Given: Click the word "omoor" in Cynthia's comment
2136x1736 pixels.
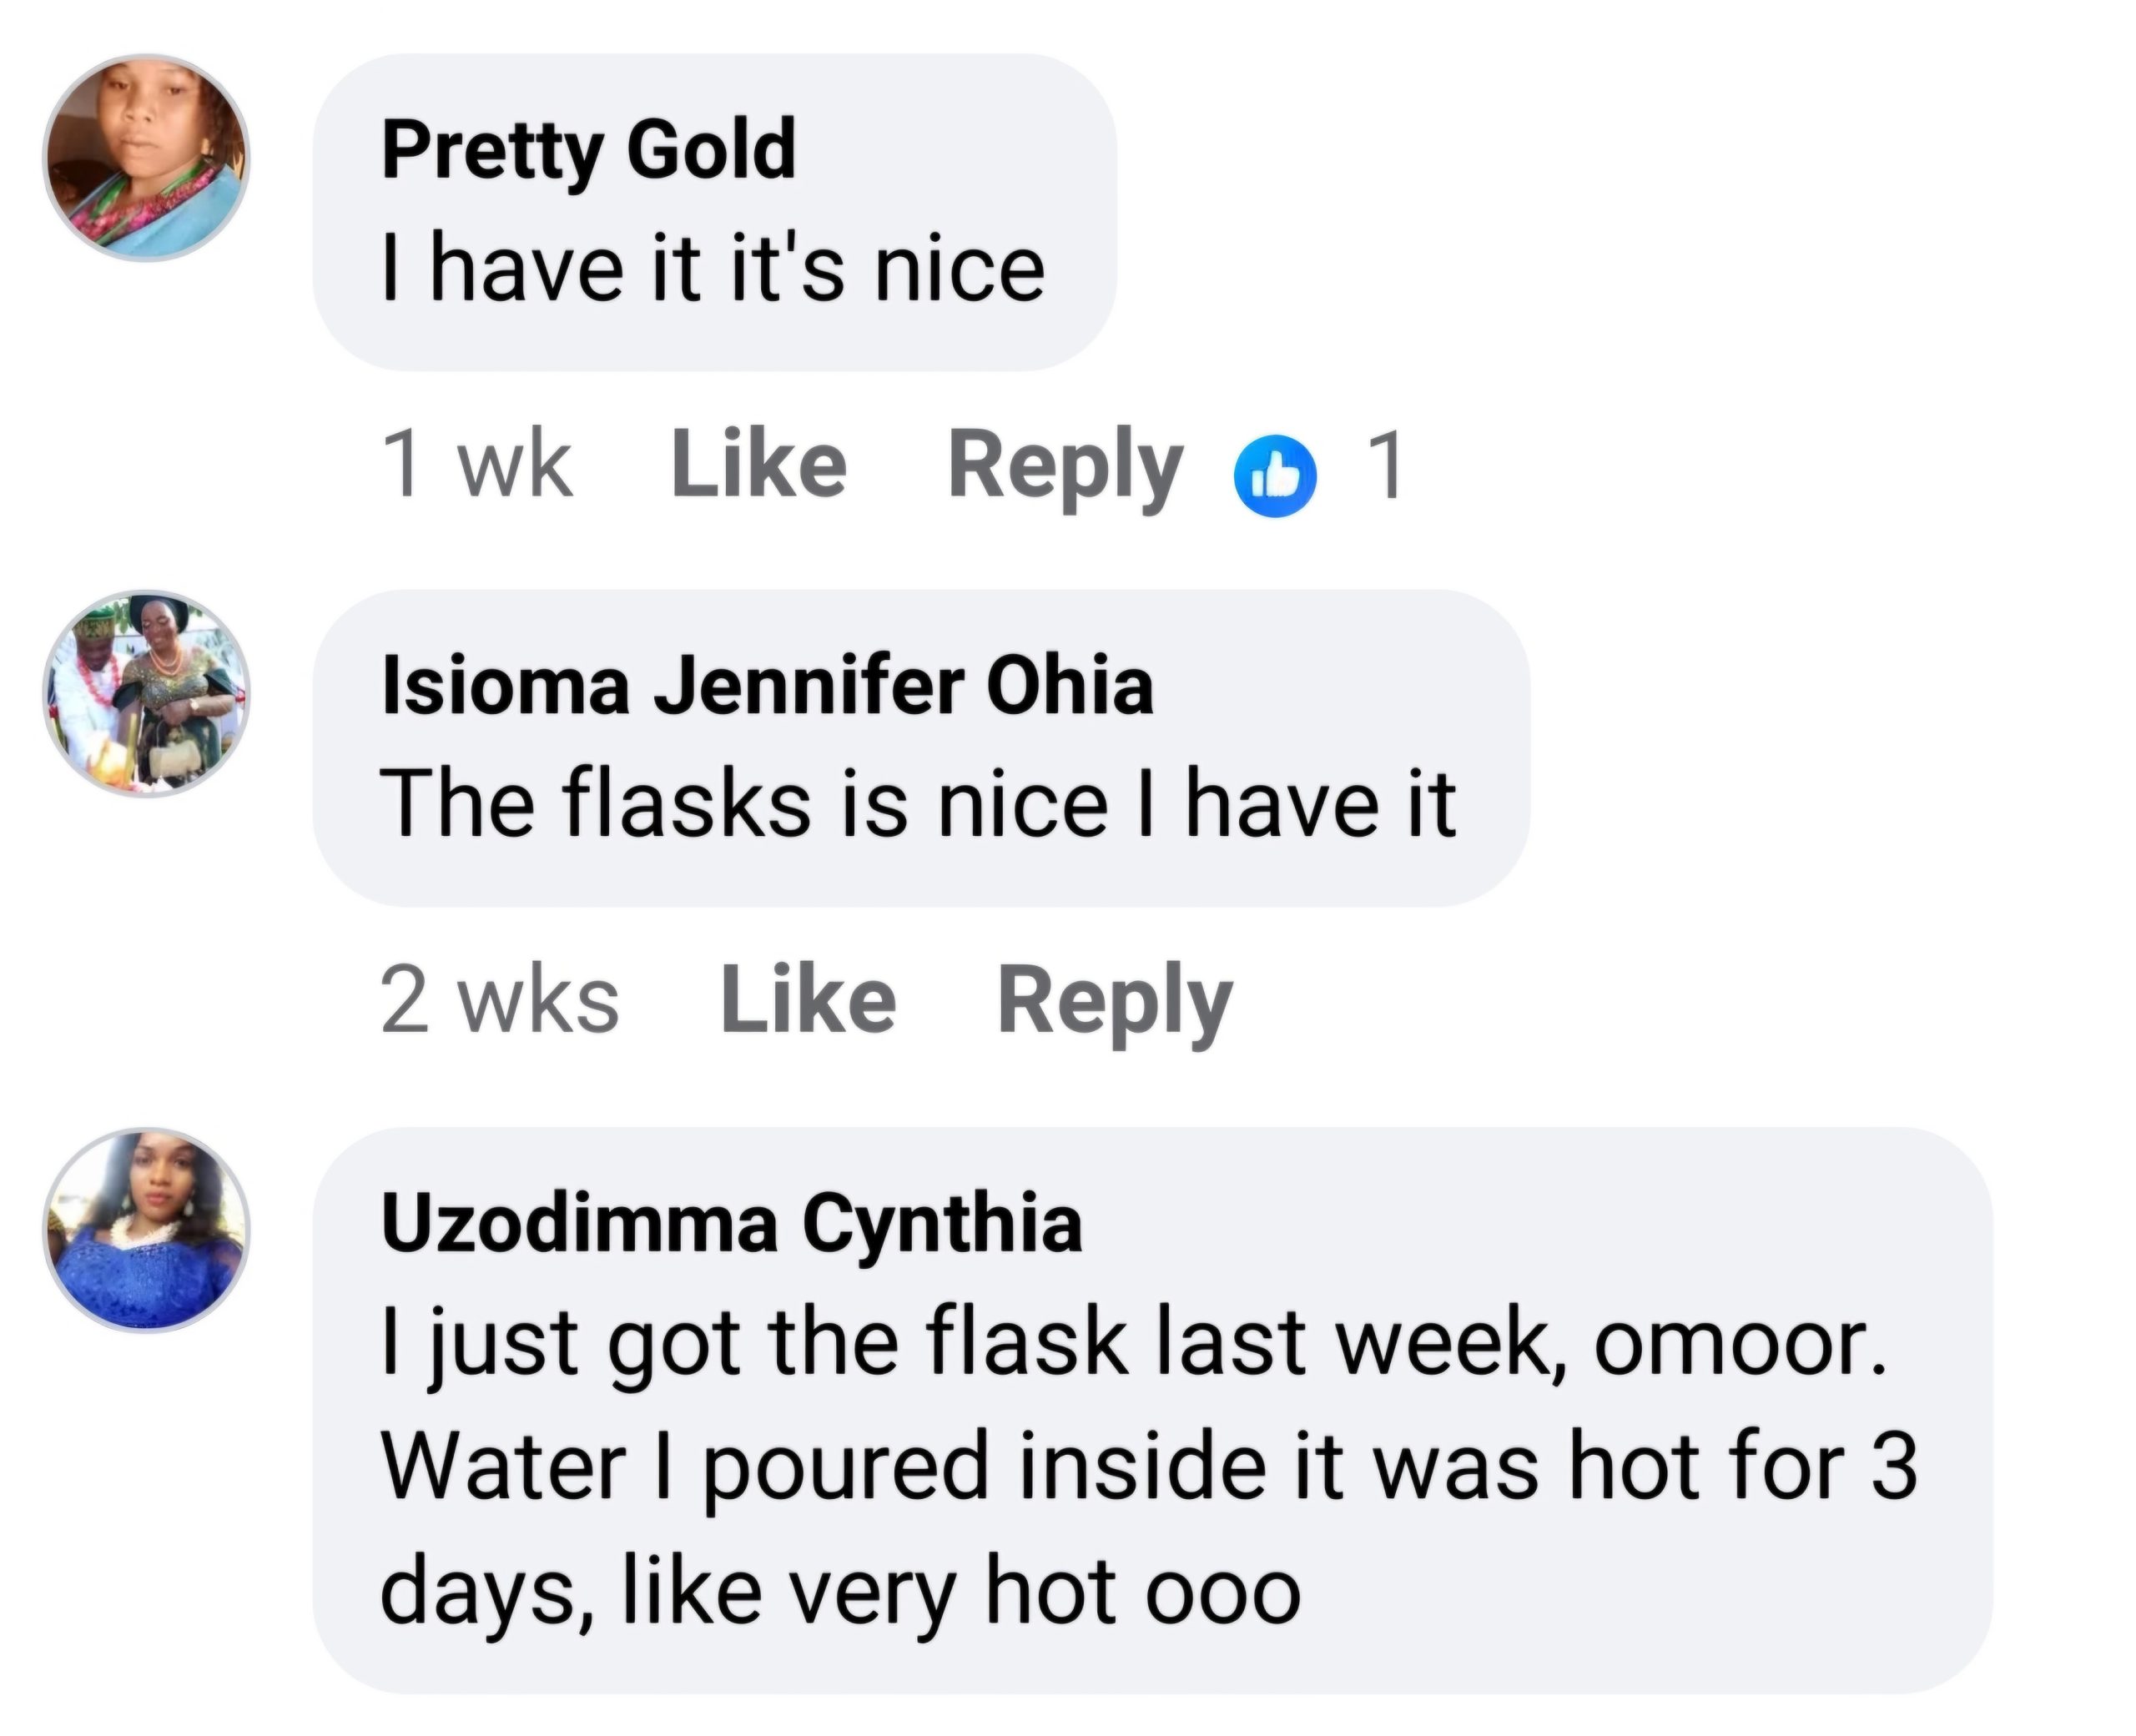Looking at the screenshot, I should pos(1738,1342).
